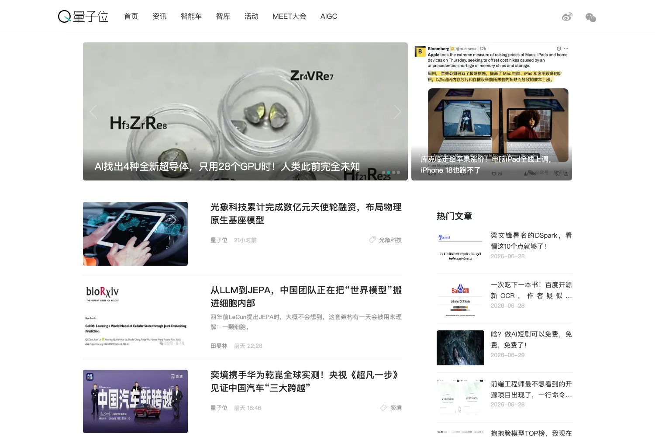Open the 智库 menu item
Image resolution: width=655 pixels, height=437 pixels.
(223, 17)
